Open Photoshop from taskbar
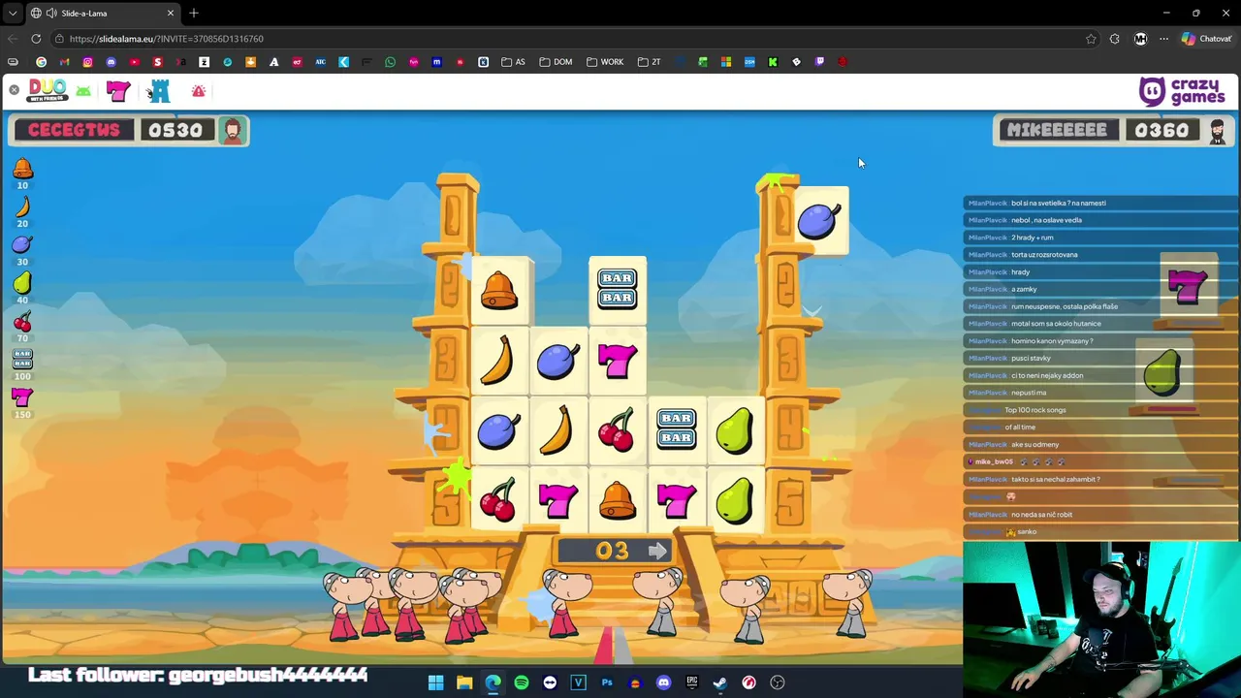1241x698 pixels. pyautogui.click(x=607, y=682)
